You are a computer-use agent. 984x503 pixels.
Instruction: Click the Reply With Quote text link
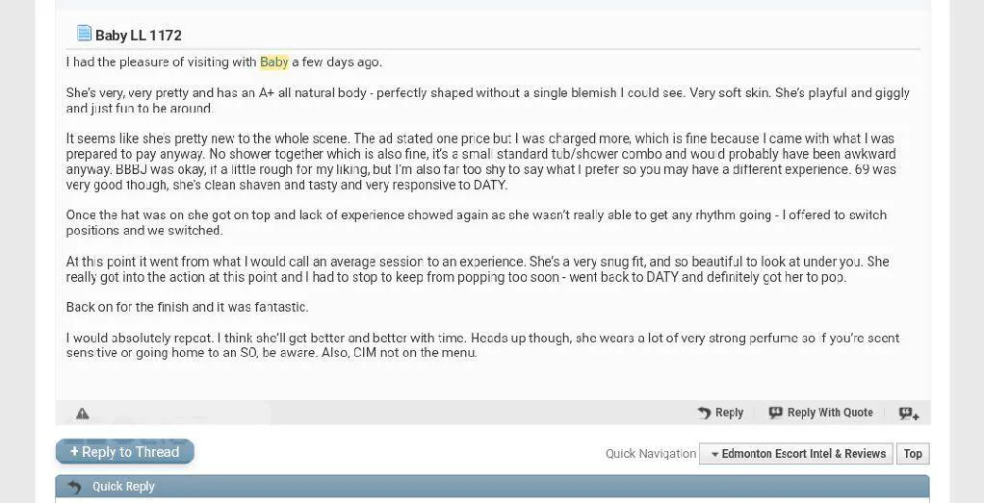(x=830, y=413)
